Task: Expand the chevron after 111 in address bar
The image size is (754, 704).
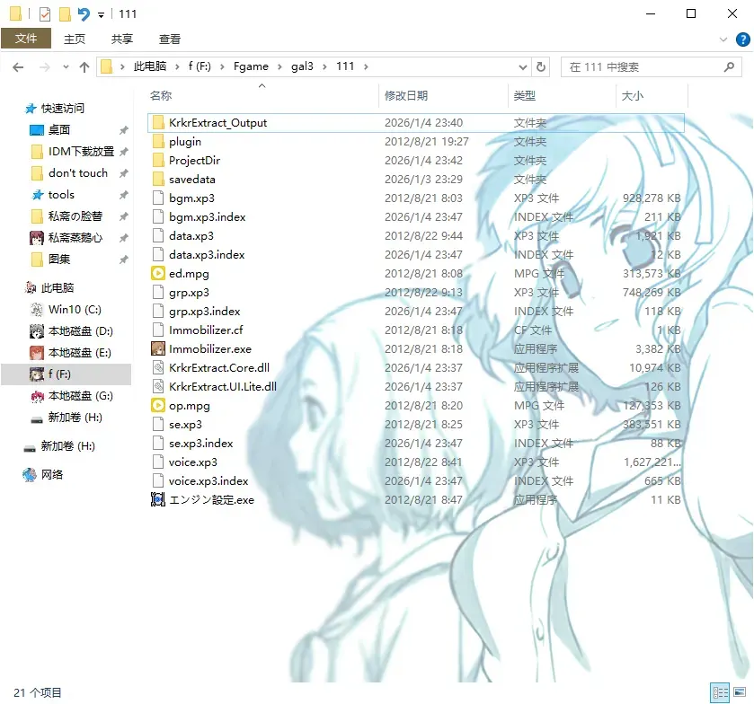Action: point(366,66)
